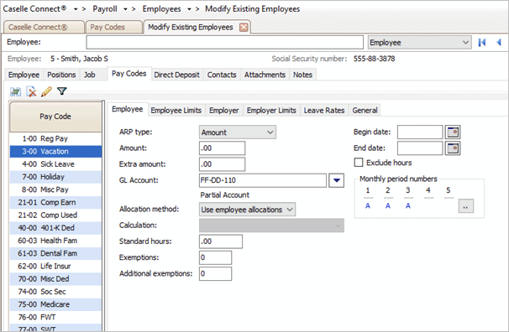This screenshot has width=509, height=332.
Task: Close the Modify Existing Employees tab
Action: click(x=244, y=27)
